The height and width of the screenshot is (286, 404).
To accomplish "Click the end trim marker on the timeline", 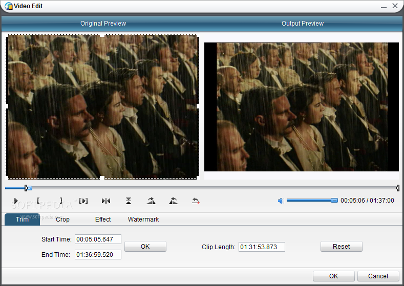I will click(x=397, y=188).
